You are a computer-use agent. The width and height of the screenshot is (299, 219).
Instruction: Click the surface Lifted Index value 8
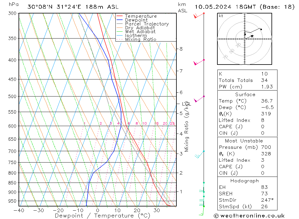pos(263,120)
